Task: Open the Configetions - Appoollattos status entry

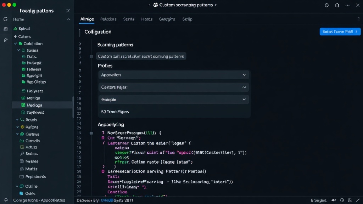Action: [x=39, y=200]
